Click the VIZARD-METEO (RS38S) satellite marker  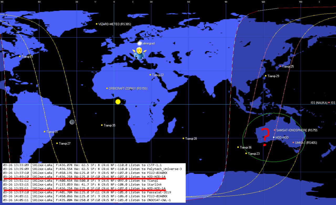tap(97, 24)
